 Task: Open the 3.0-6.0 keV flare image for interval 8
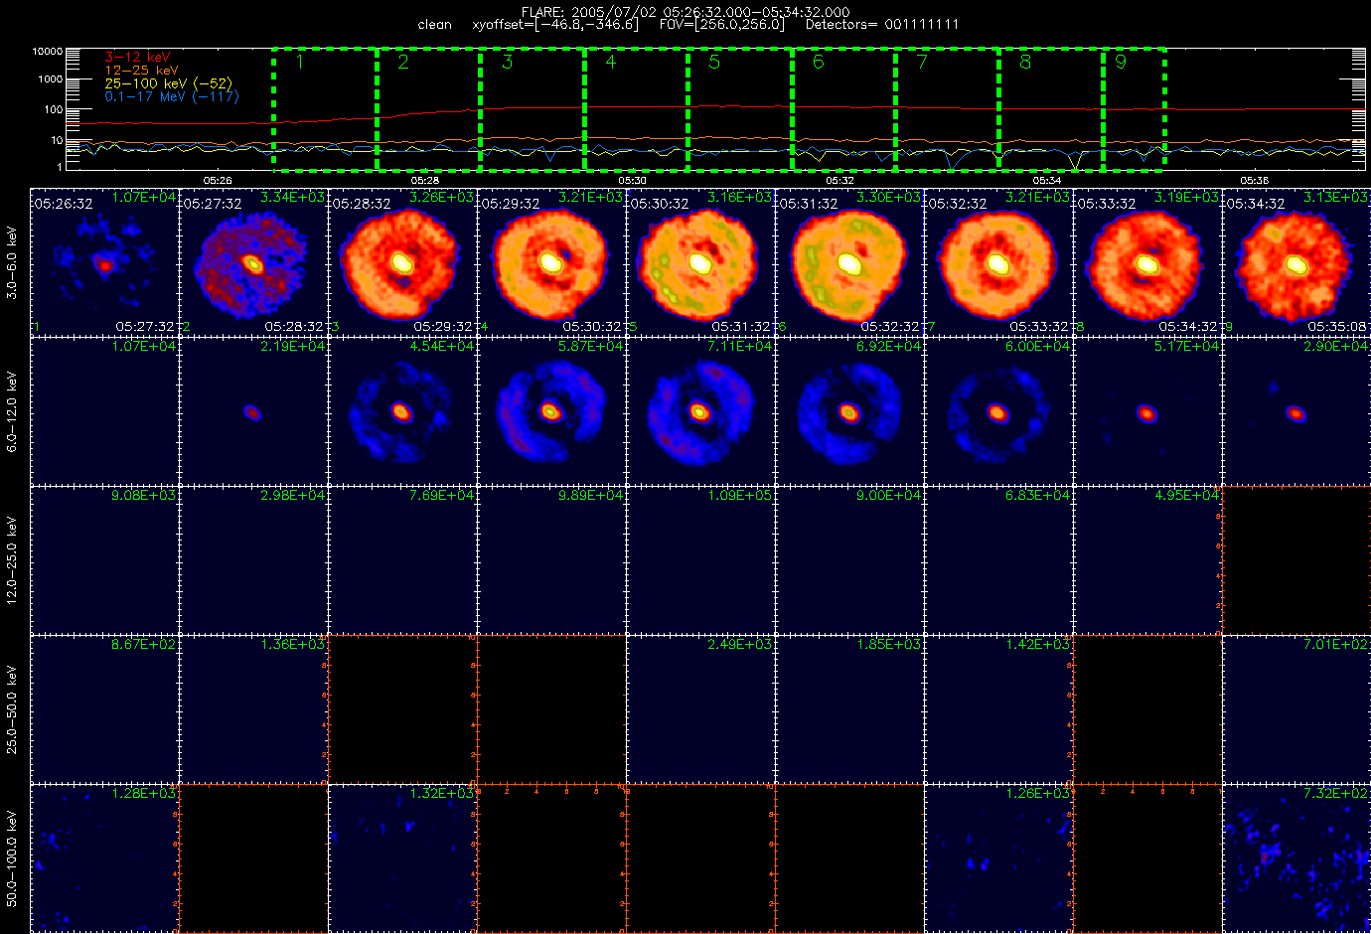tap(1147, 262)
